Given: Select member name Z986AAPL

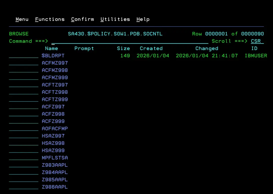Looking at the screenshot, I should click(x=55, y=187).
